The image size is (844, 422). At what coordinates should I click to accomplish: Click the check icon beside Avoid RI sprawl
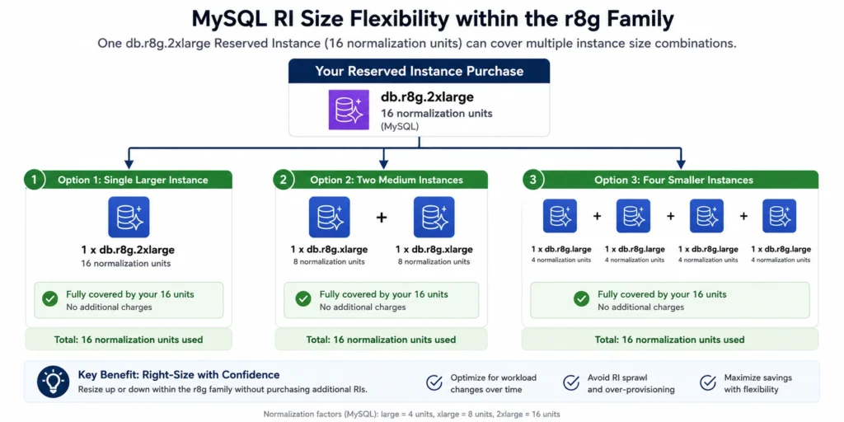[x=571, y=382]
